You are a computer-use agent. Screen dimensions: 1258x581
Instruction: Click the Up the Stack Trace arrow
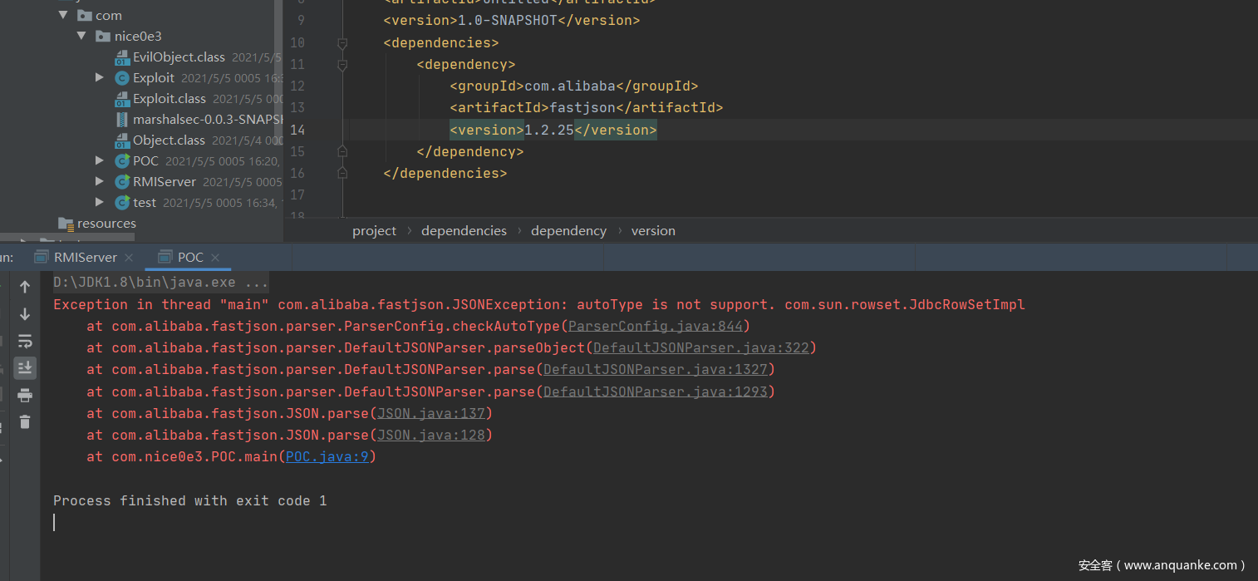25,287
